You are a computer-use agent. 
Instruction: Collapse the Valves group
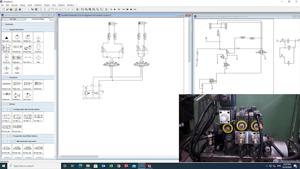pyautogui.click(x=7, y=104)
